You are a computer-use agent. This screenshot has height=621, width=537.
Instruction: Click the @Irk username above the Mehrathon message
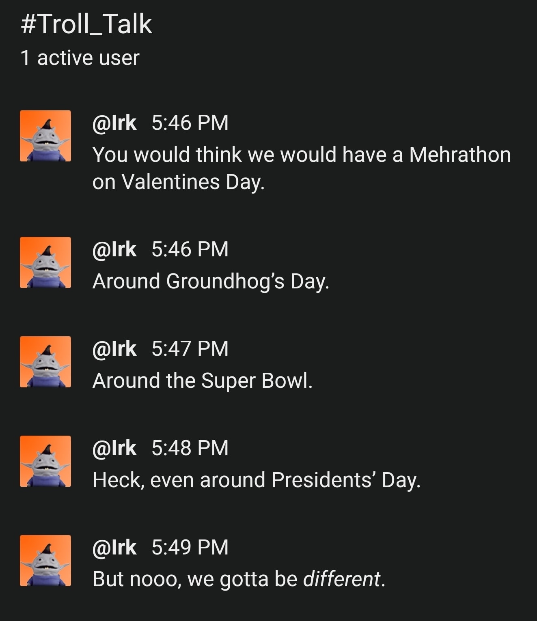click(x=114, y=122)
